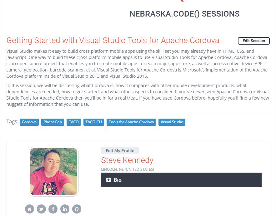Open the Steve Kennedy speaker name link
The image size is (276, 216).
point(127,160)
